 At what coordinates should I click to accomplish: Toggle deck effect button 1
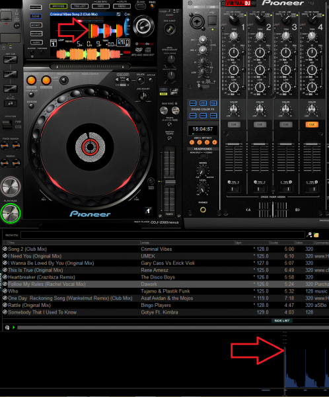[x=192, y=142]
